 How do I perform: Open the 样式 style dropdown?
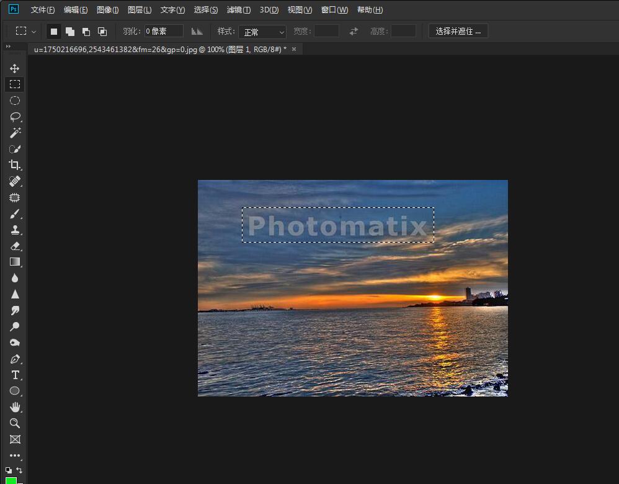(262, 32)
